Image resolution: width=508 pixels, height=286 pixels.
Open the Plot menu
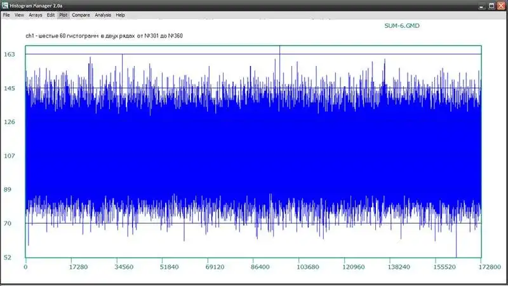[63, 15]
